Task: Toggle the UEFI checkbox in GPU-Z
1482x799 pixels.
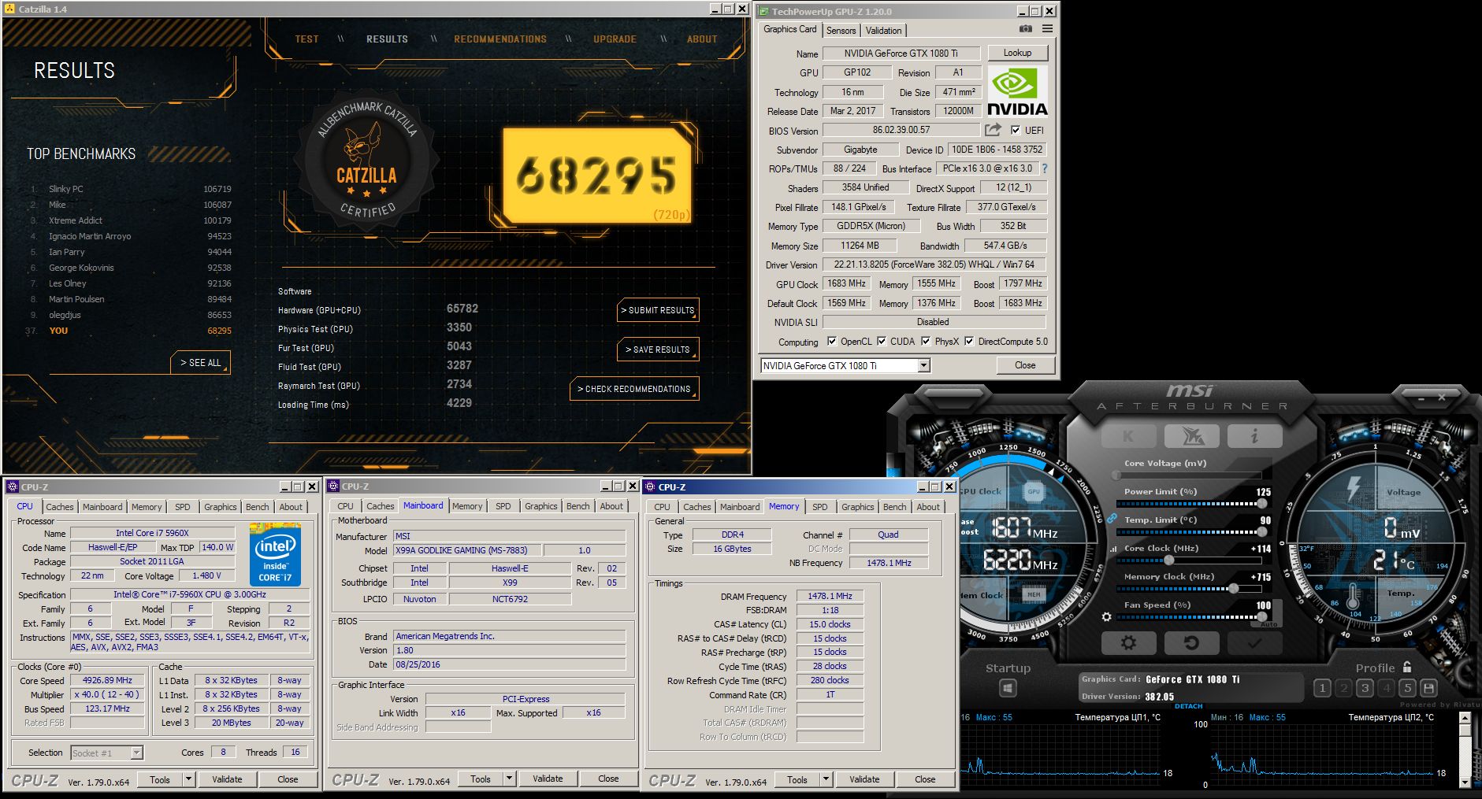Action: pyautogui.click(x=1016, y=130)
